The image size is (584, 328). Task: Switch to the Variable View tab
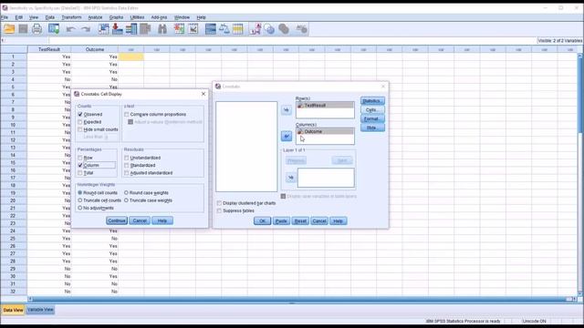40,310
